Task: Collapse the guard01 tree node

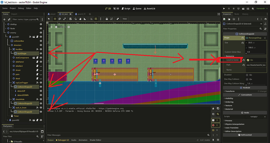Action: tap(7, 37)
